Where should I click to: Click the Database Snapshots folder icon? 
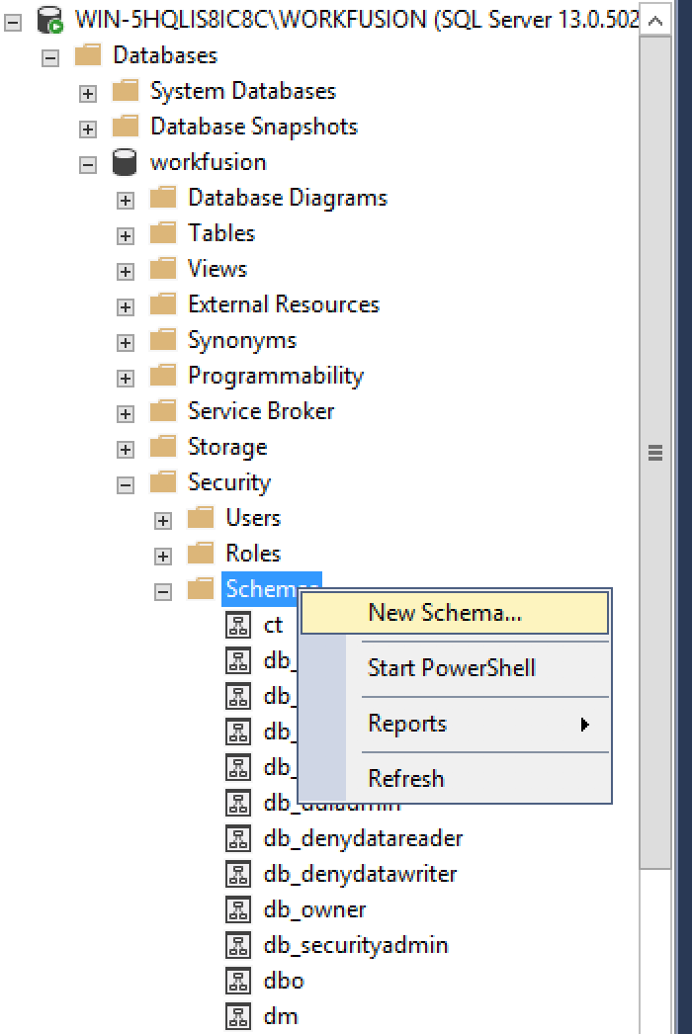click(x=125, y=127)
